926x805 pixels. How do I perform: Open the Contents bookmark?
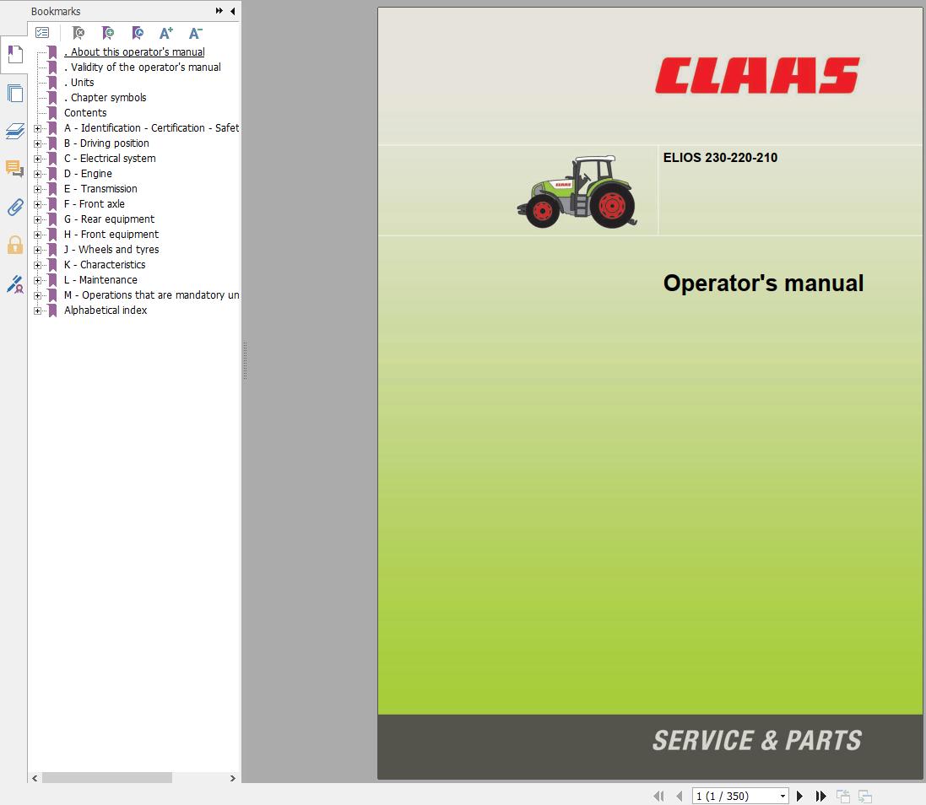pos(85,113)
